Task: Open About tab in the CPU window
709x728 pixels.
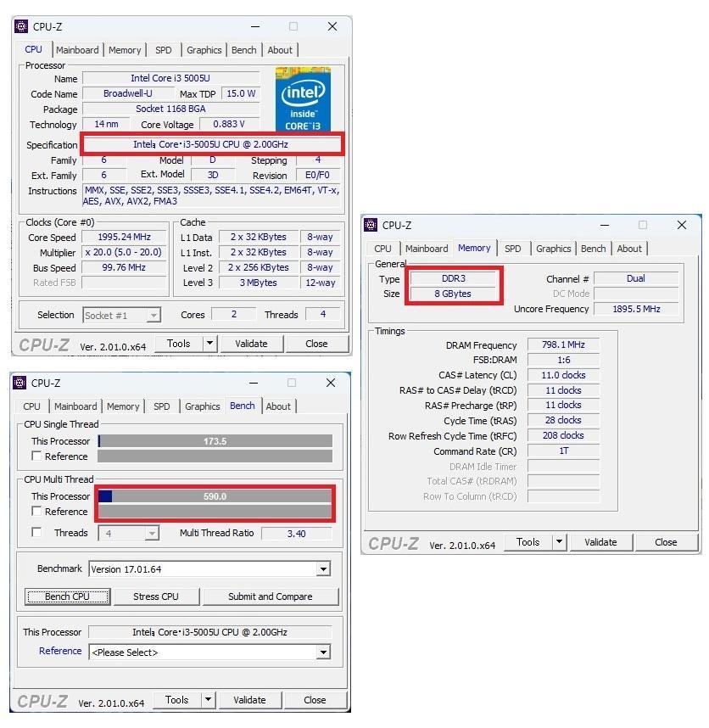Action: [x=280, y=50]
